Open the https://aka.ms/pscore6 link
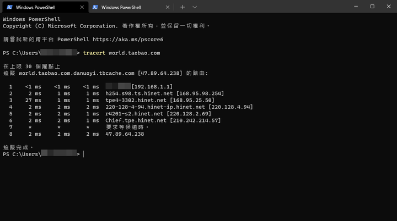 point(128,40)
